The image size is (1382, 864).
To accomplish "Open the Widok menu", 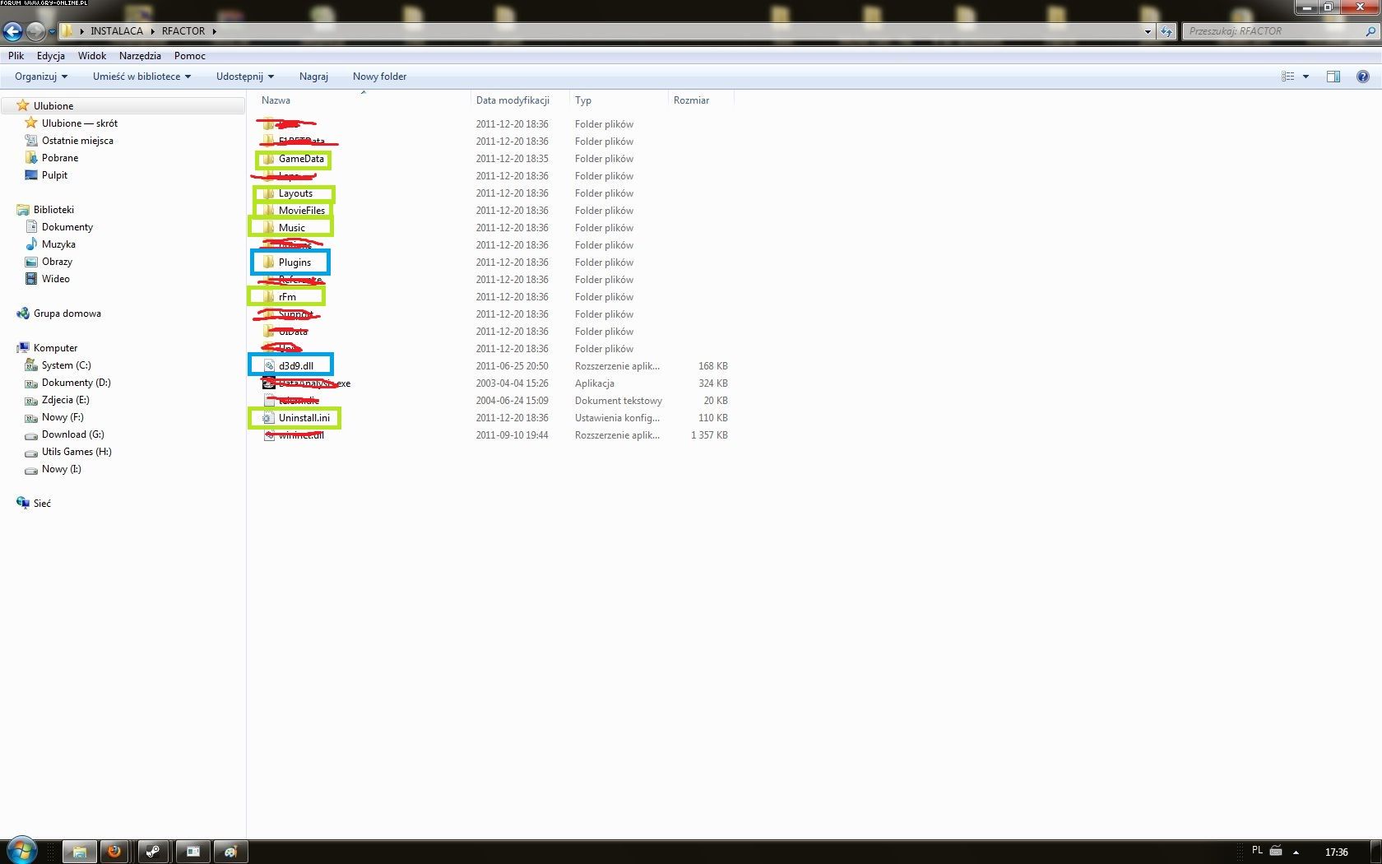I will pos(92,56).
